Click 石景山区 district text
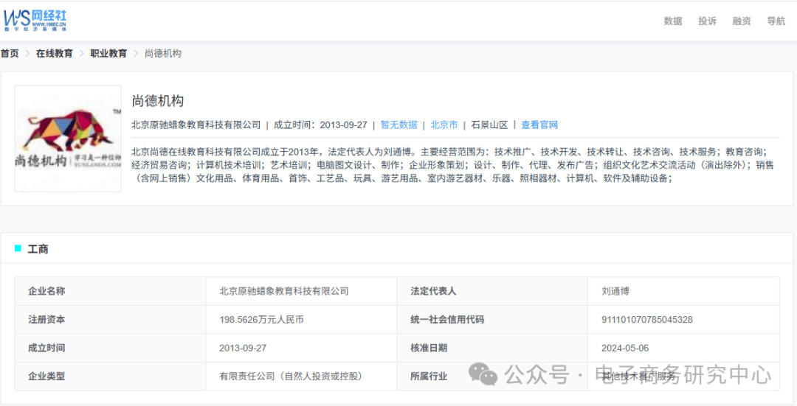This screenshot has width=797, height=406. (489, 125)
